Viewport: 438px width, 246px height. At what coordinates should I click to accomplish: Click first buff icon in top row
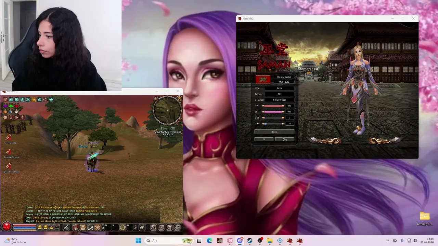coord(5,100)
